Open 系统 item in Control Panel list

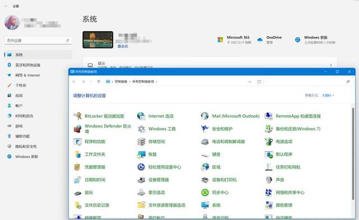tap(210, 205)
